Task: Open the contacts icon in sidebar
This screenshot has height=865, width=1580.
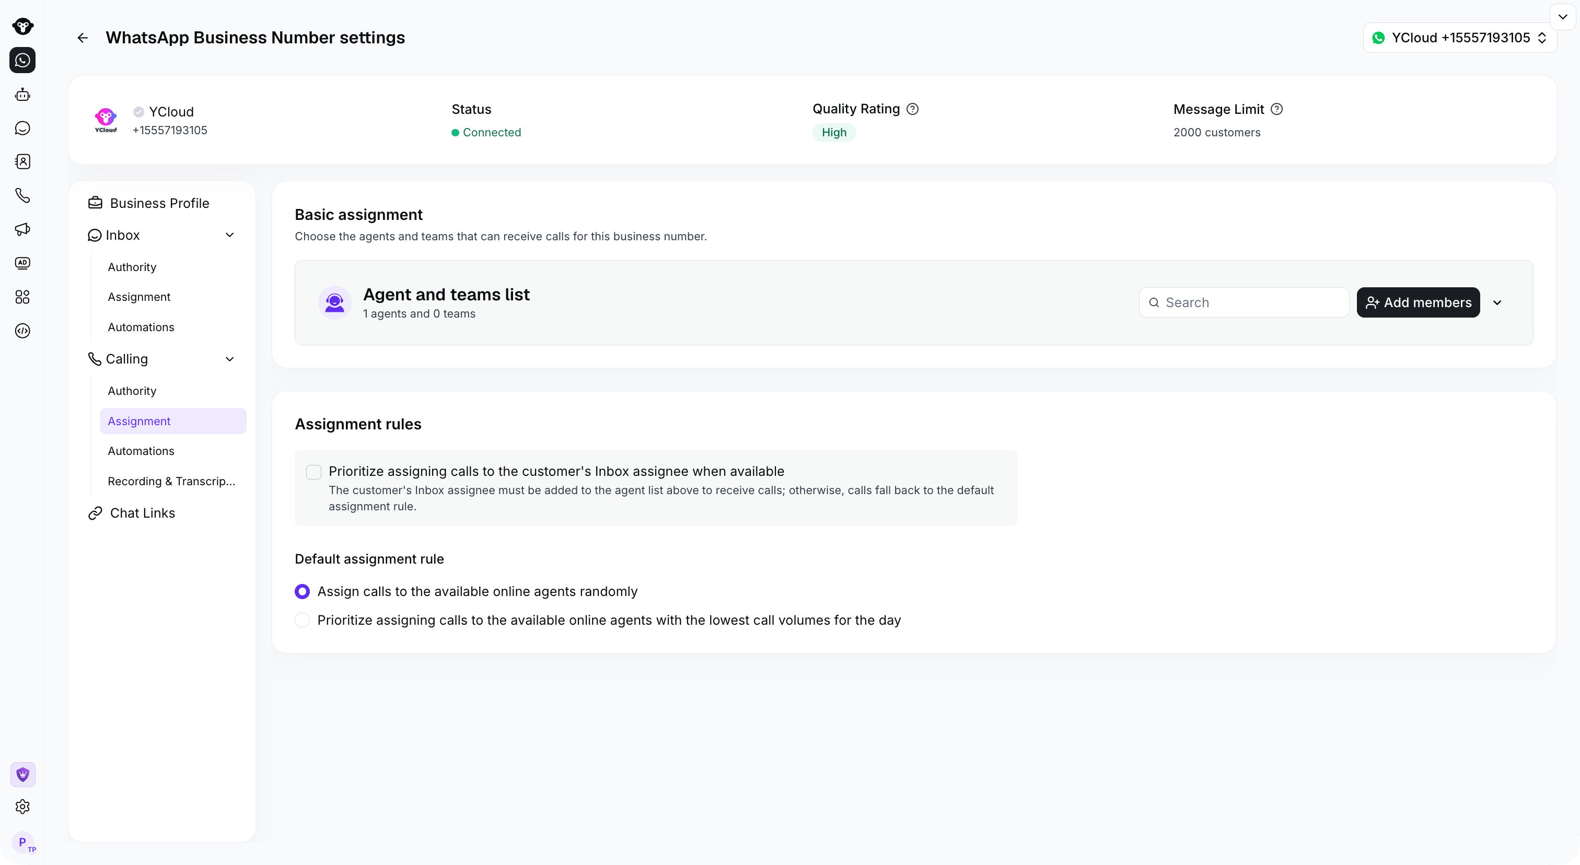Action: [22, 162]
